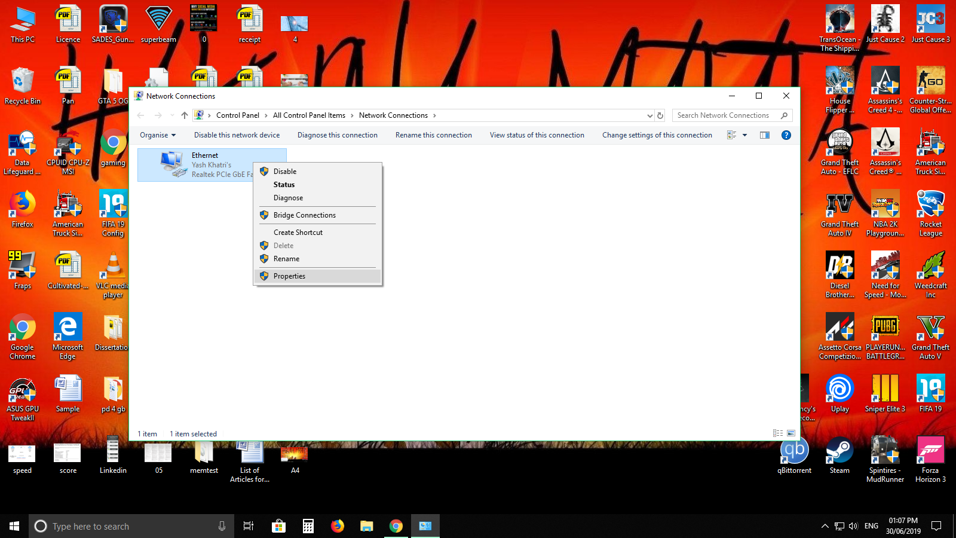
Task: Open File Explorer from the taskbar
Action: pos(366,526)
